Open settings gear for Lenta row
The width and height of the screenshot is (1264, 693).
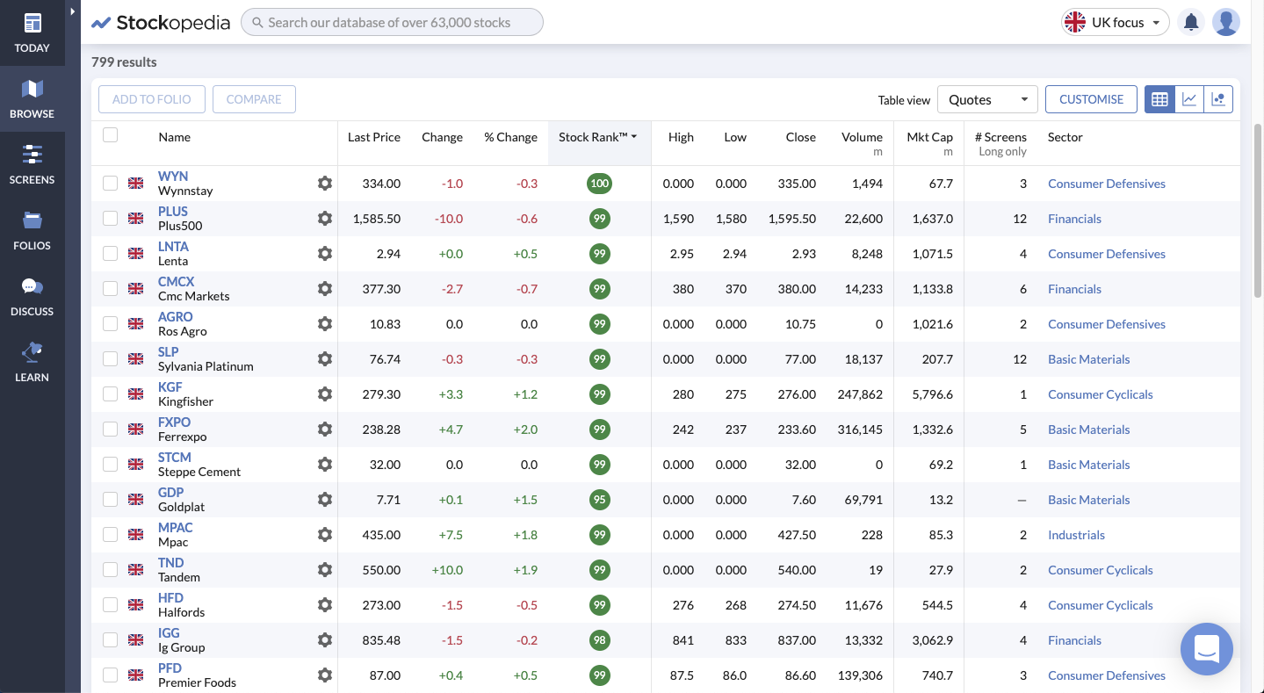click(x=325, y=254)
